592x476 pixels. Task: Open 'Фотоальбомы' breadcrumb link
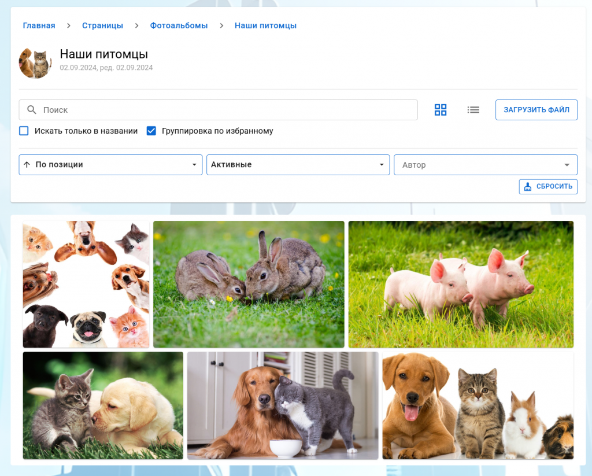tap(179, 25)
